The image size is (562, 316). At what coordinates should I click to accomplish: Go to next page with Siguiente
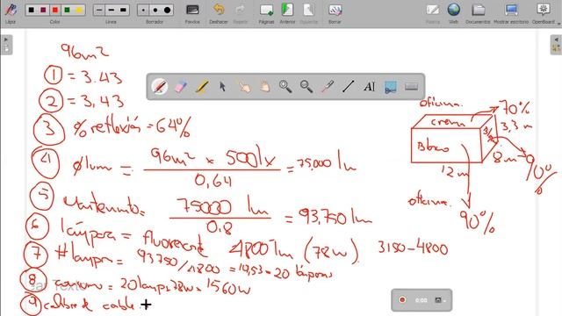(308, 10)
